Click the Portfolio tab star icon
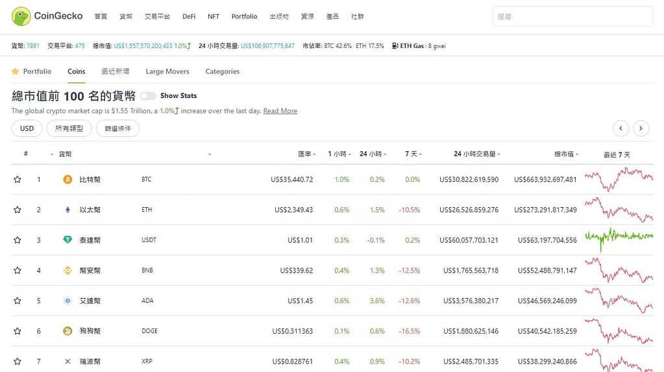Image resolution: width=664 pixels, height=372 pixels. point(15,71)
